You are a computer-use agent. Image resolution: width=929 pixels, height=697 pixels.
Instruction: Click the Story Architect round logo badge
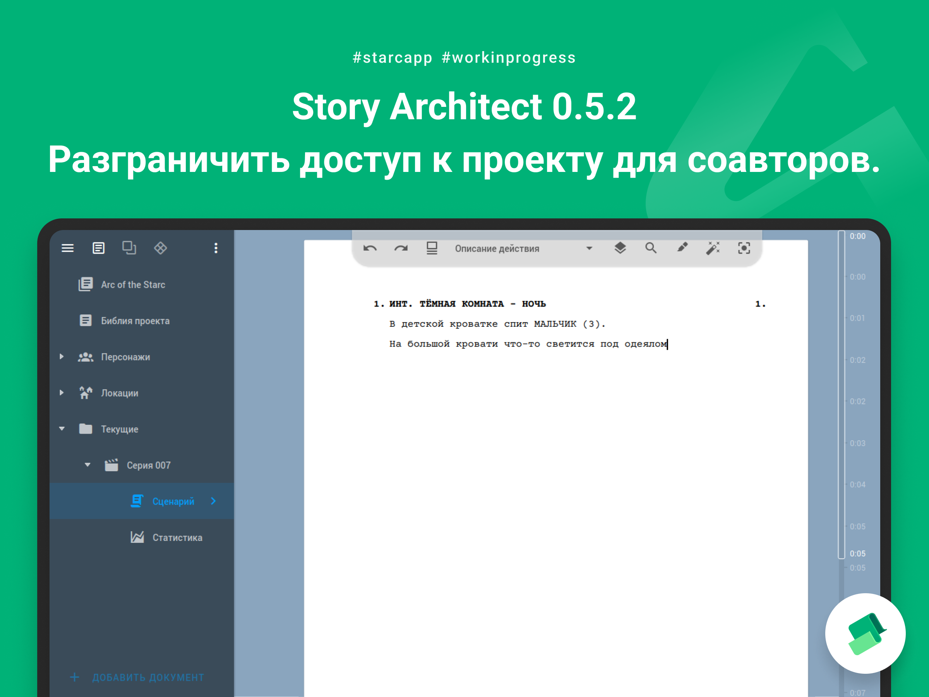tap(865, 633)
